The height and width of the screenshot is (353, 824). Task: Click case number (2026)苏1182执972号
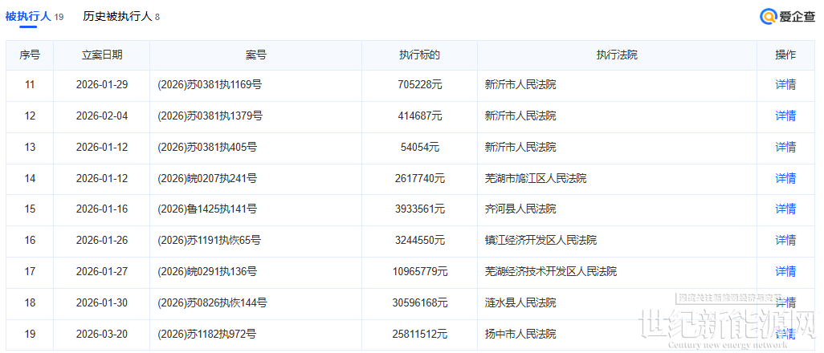207,334
